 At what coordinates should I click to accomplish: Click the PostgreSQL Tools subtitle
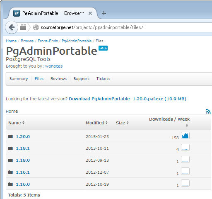(x=28, y=59)
